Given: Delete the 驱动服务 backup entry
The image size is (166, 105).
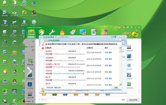Looking at the screenshot, I should click(x=110, y=52).
